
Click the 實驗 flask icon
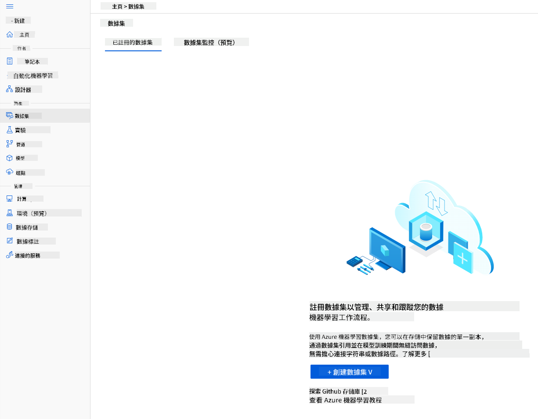click(x=10, y=130)
